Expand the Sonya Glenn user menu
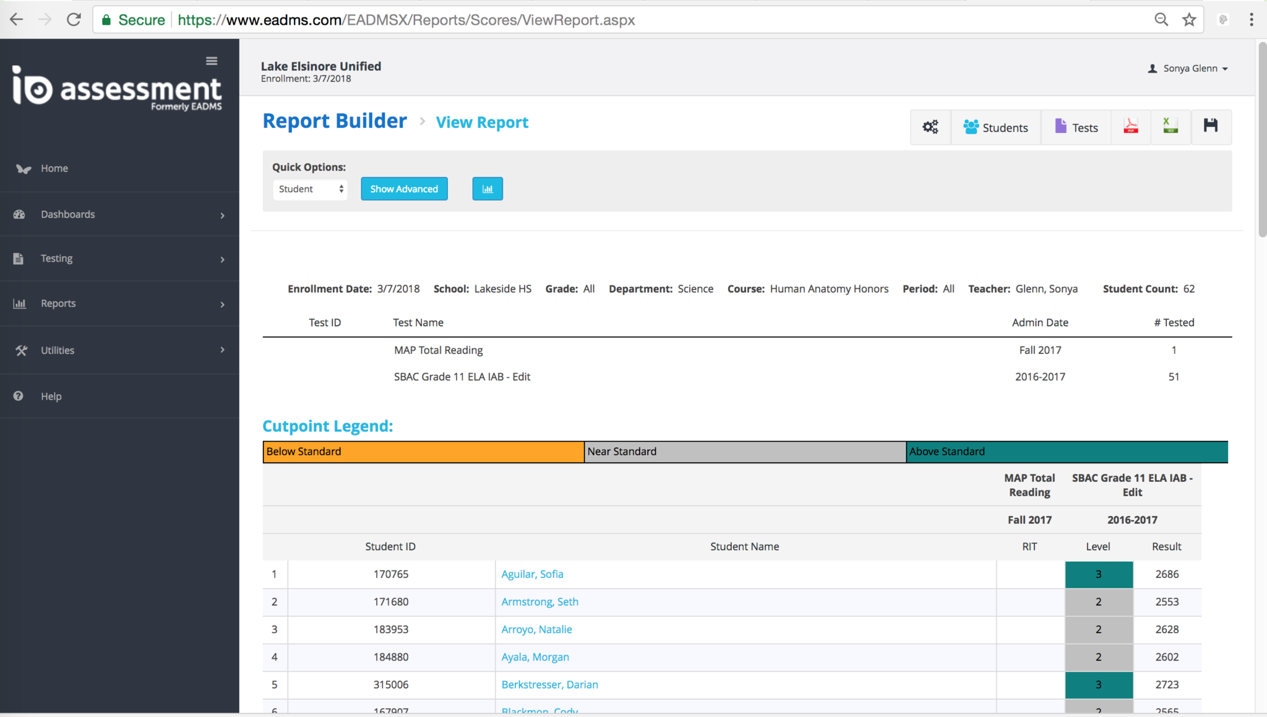1267x717 pixels. click(x=1188, y=68)
